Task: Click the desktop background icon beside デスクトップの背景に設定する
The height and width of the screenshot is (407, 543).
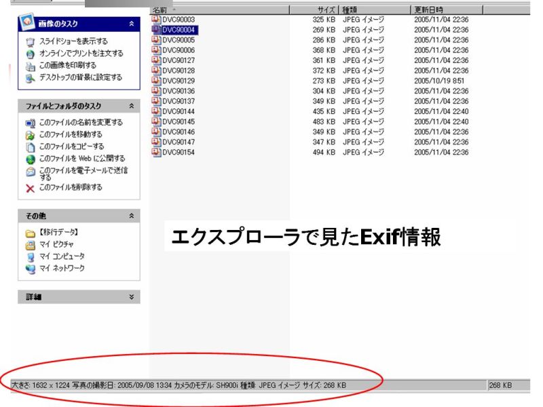Action: coord(31,78)
